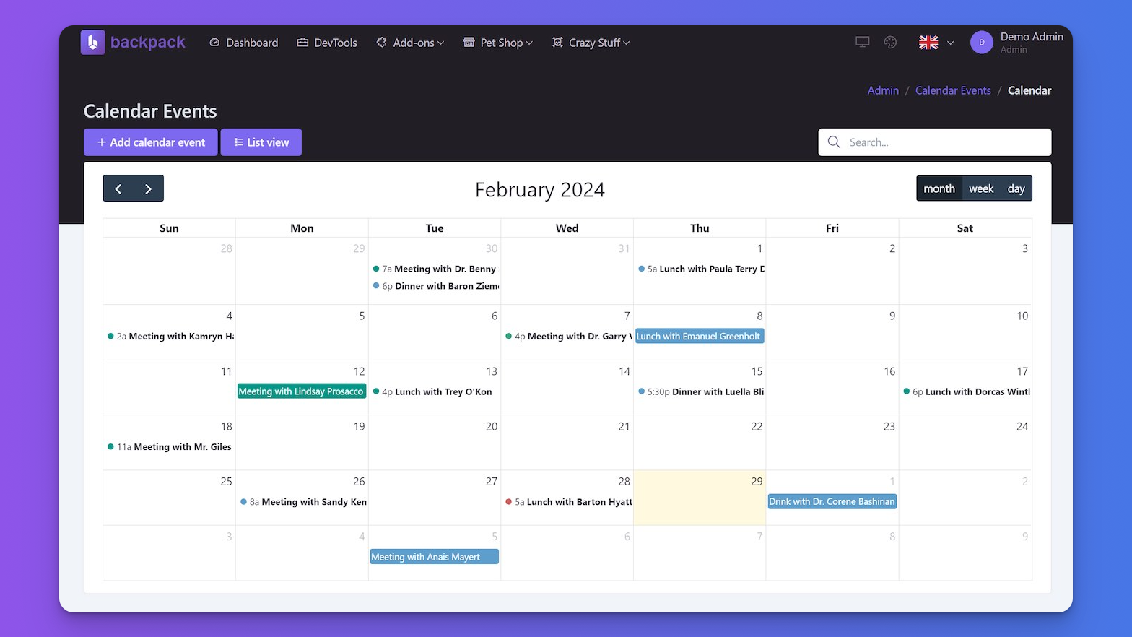Open the green Meeting with Lindsay Prosacco event

(x=301, y=391)
